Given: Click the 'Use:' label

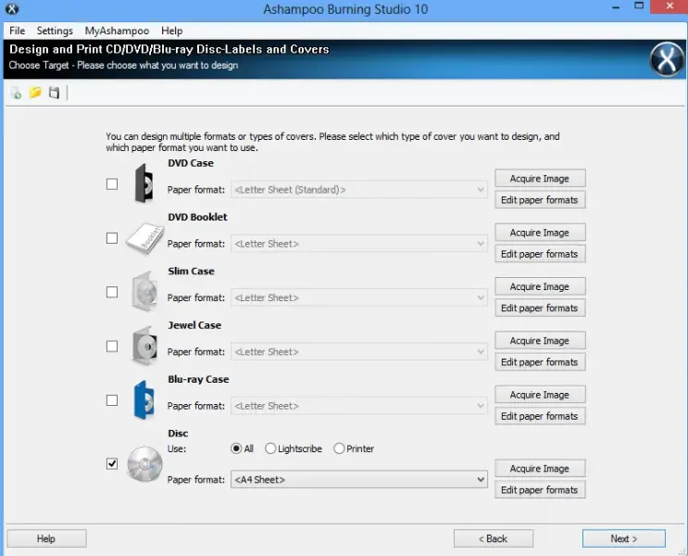Looking at the screenshot, I should [176, 449].
